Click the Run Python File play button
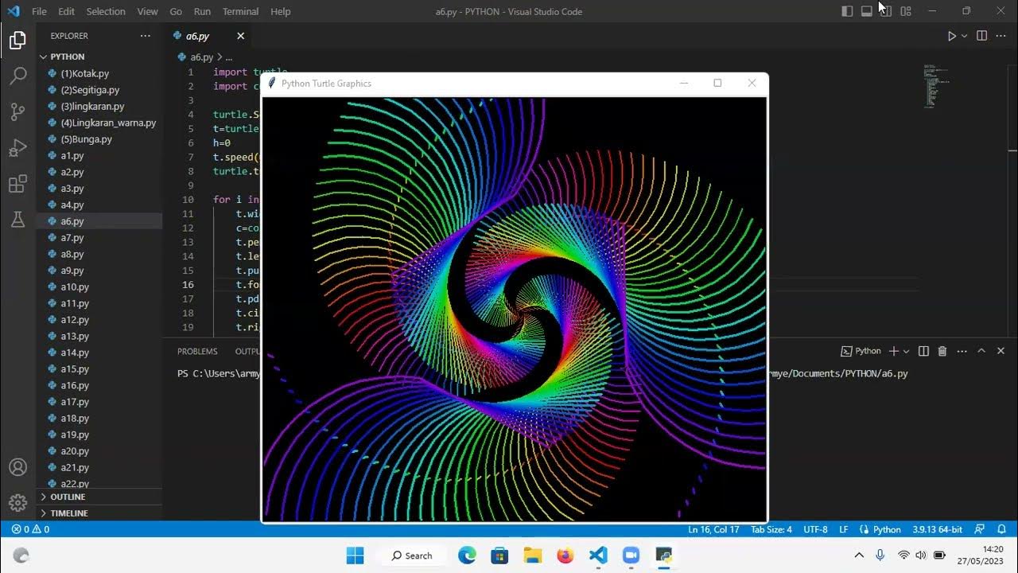Screen dimensions: 1018x573 (951, 36)
